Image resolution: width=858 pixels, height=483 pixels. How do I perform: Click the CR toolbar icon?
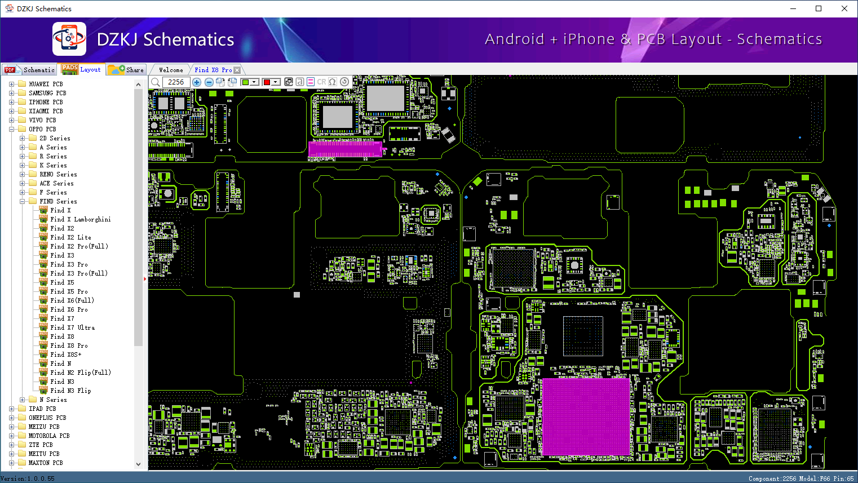click(x=321, y=82)
